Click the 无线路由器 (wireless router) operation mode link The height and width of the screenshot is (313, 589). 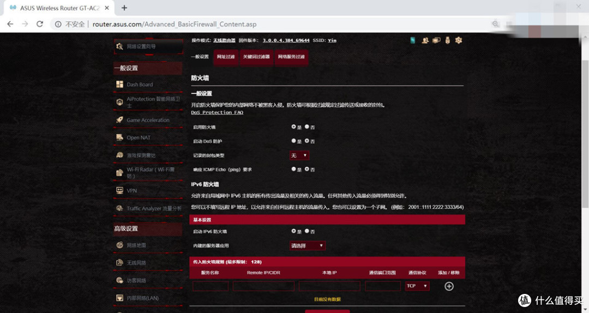[x=224, y=40]
